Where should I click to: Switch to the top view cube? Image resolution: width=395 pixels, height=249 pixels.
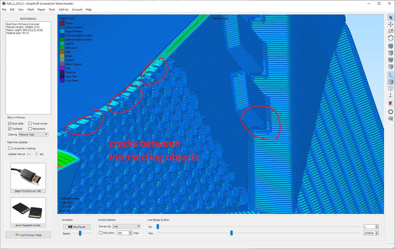(x=390, y=53)
